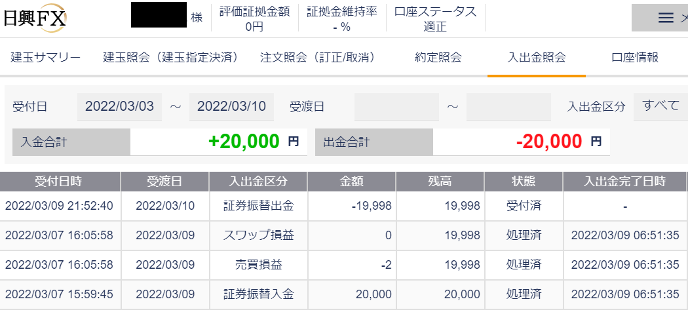The image size is (688, 333).
Task: Sort by the 入出金完了日時 column header
Action: click(x=625, y=181)
